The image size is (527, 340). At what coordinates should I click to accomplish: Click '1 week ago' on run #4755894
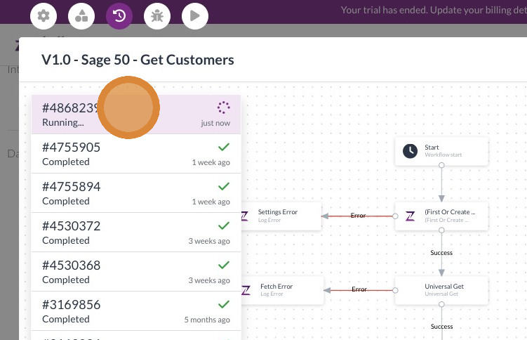click(211, 202)
